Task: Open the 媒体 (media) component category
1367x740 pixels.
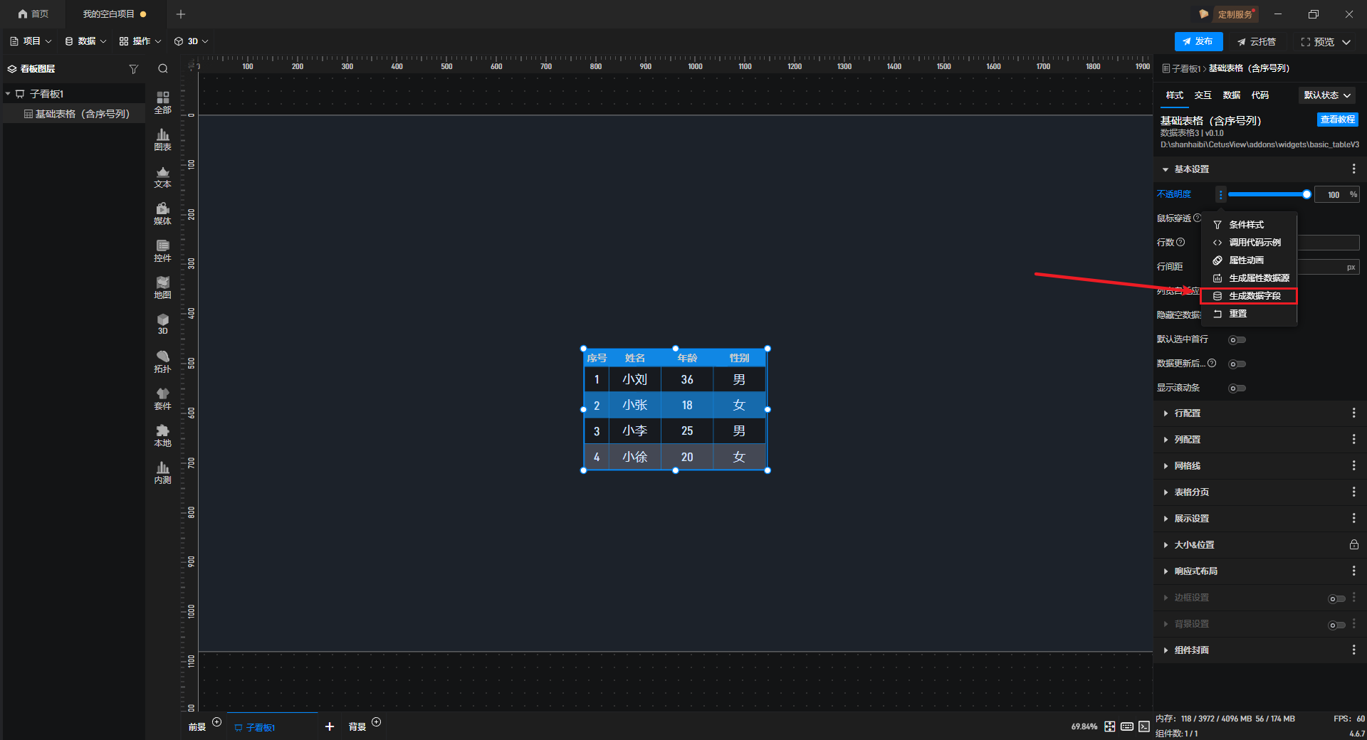Action: 162,213
